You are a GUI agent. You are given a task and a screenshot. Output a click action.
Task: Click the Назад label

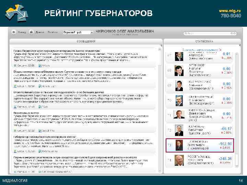(x=22, y=32)
